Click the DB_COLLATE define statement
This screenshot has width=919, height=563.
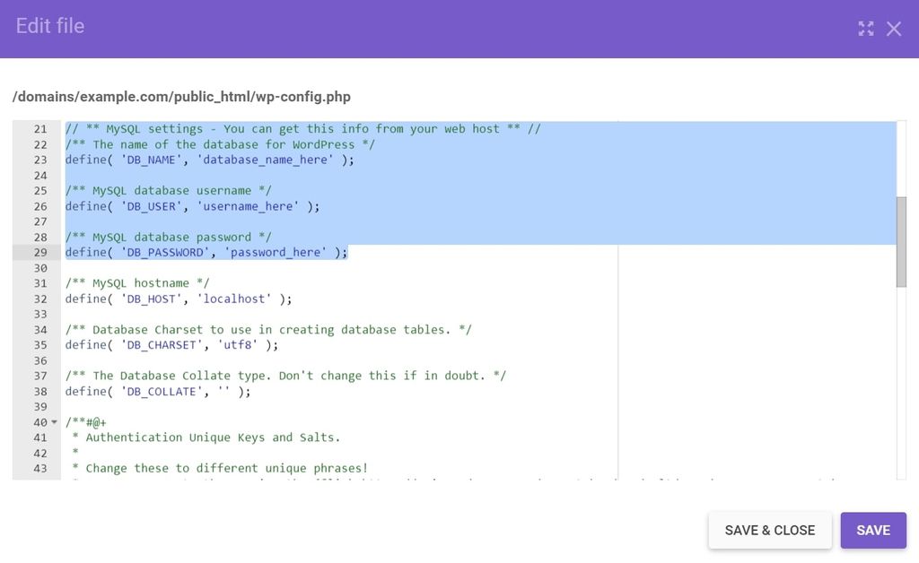[x=158, y=392]
